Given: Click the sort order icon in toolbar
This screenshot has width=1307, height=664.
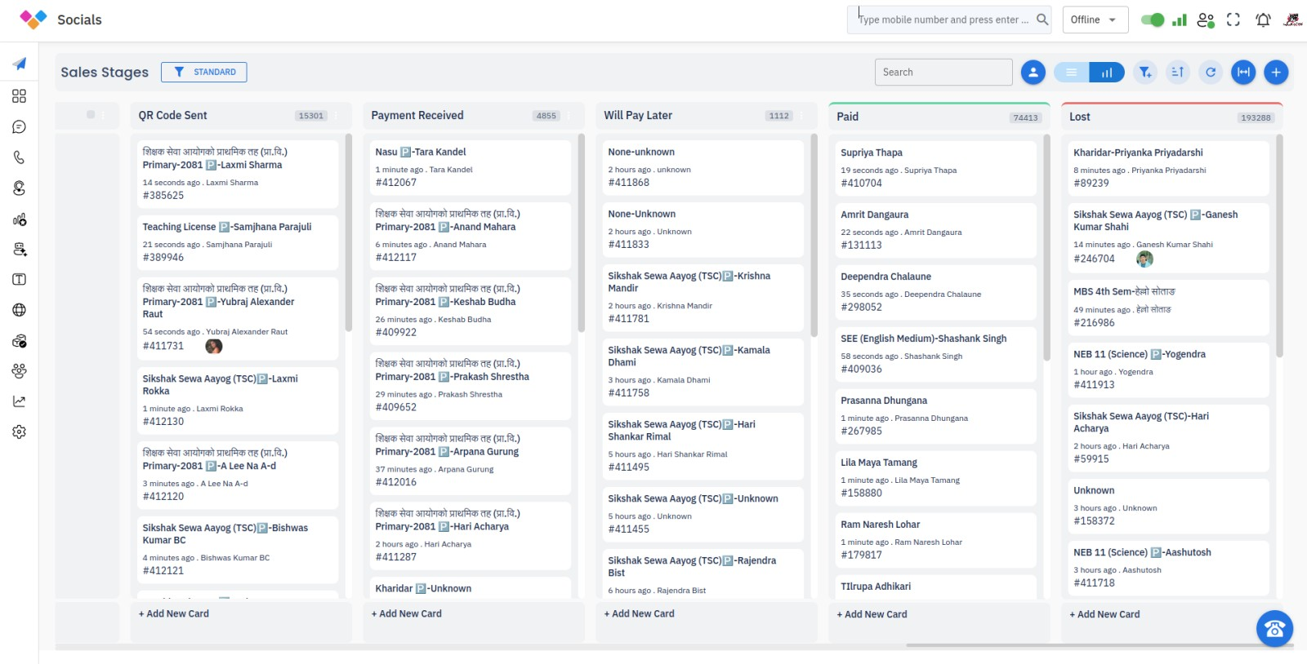Looking at the screenshot, I should point(1177,73).
